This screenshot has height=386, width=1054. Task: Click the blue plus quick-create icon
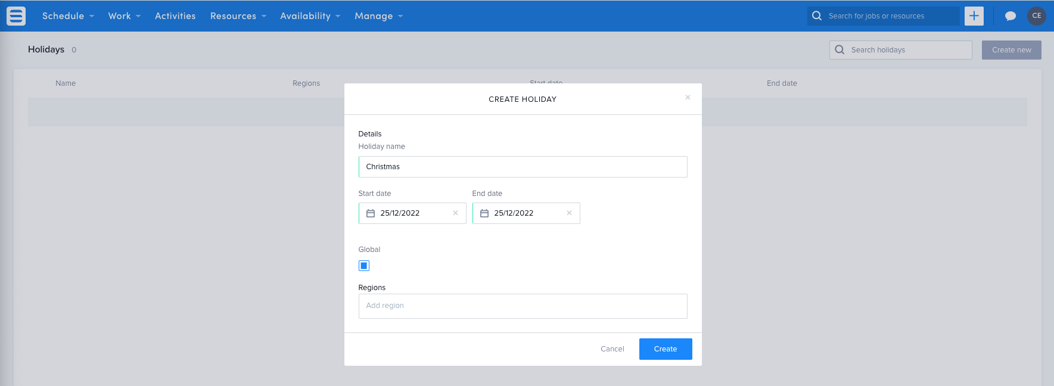[x=974, y=16]
